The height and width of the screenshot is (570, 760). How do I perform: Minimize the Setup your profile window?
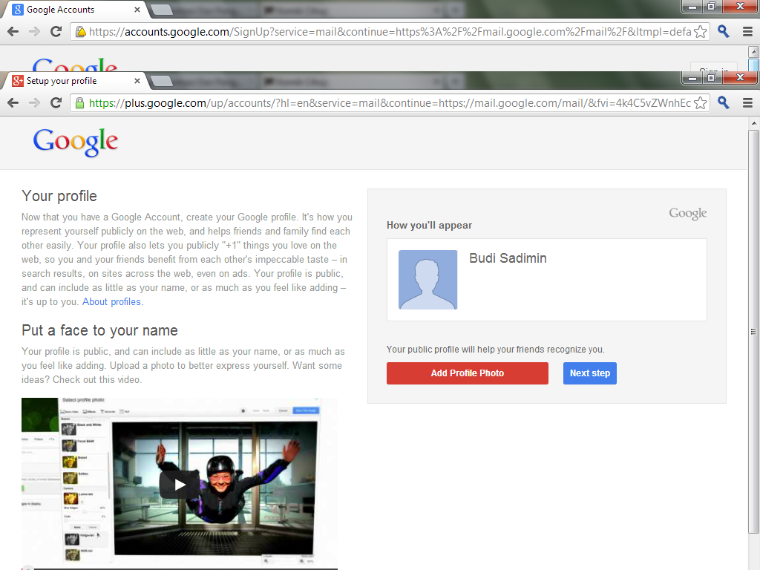692,77
